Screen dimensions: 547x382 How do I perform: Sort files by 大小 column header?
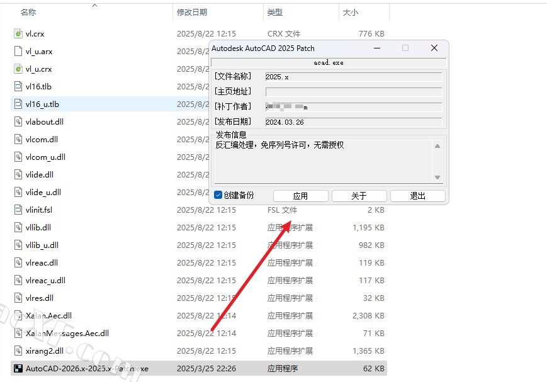[350, 13]
